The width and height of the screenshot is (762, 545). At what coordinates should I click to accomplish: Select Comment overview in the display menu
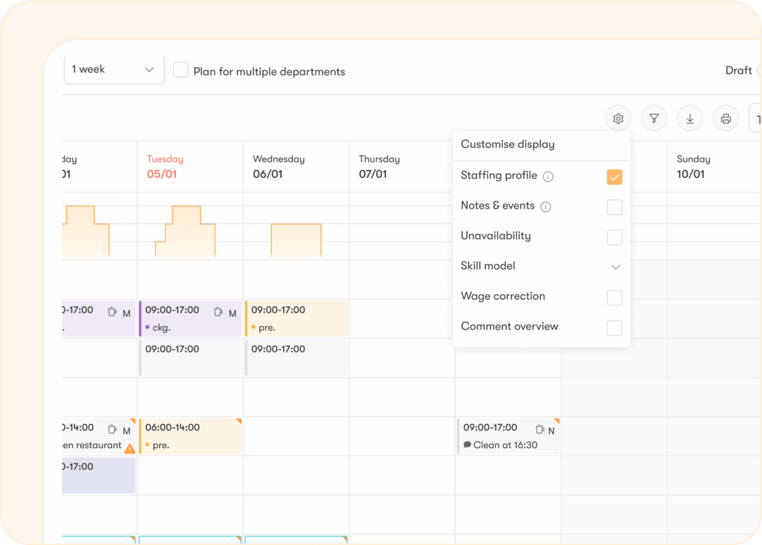(x=614, y=327)
